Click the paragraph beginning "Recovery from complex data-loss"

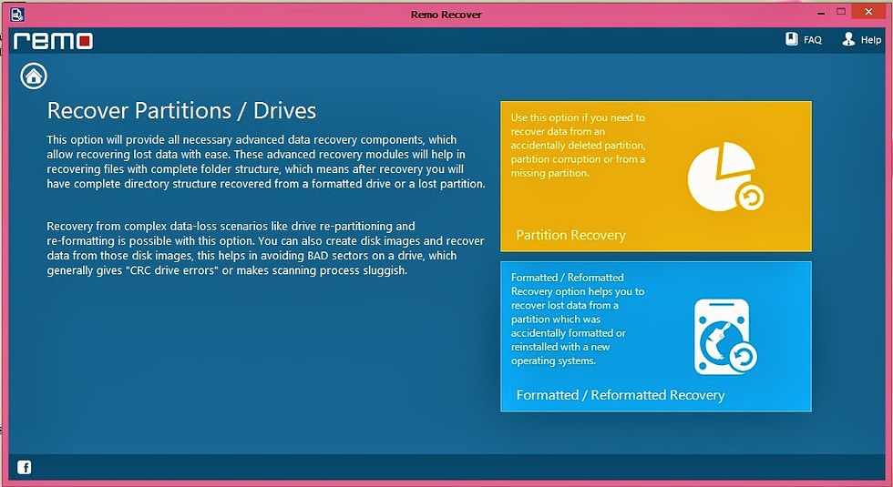tap(265, 248)
